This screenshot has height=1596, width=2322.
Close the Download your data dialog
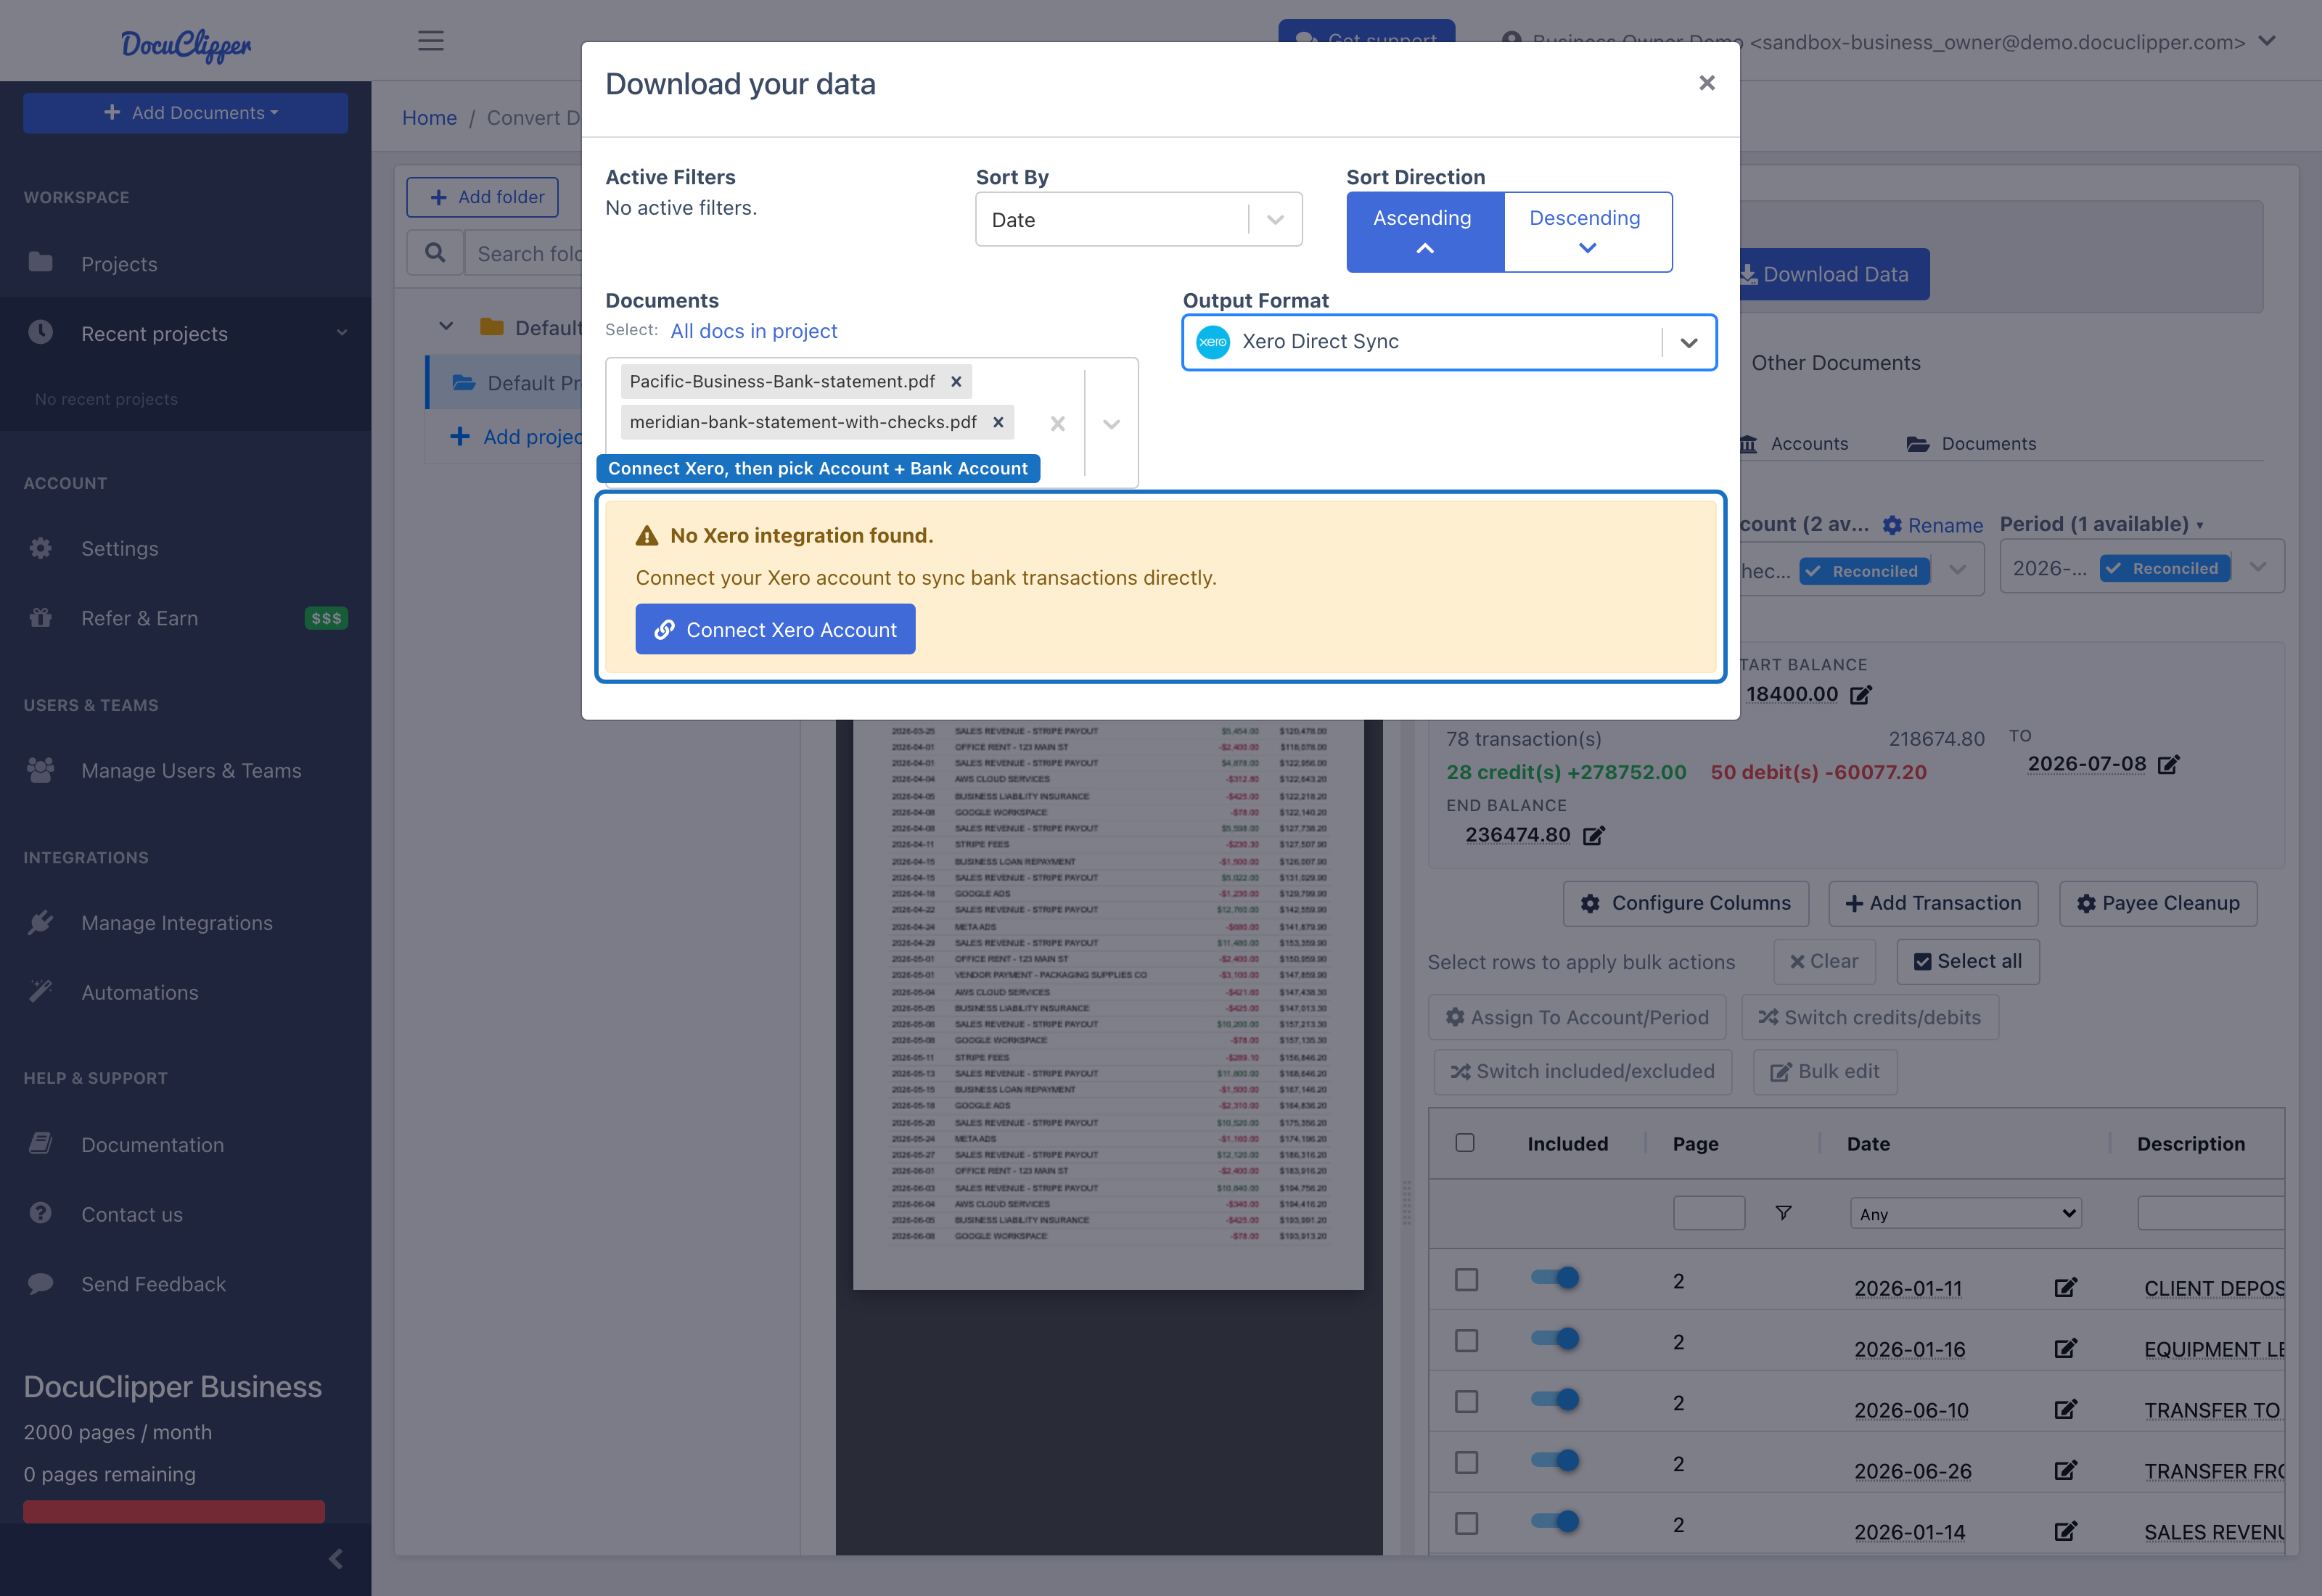point(1706,83)
